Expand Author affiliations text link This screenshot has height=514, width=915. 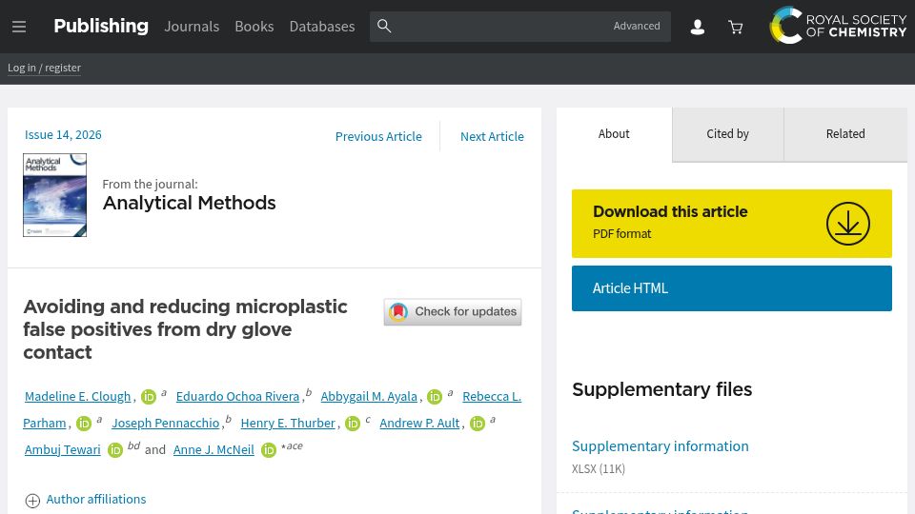click(x=96, y=500)
